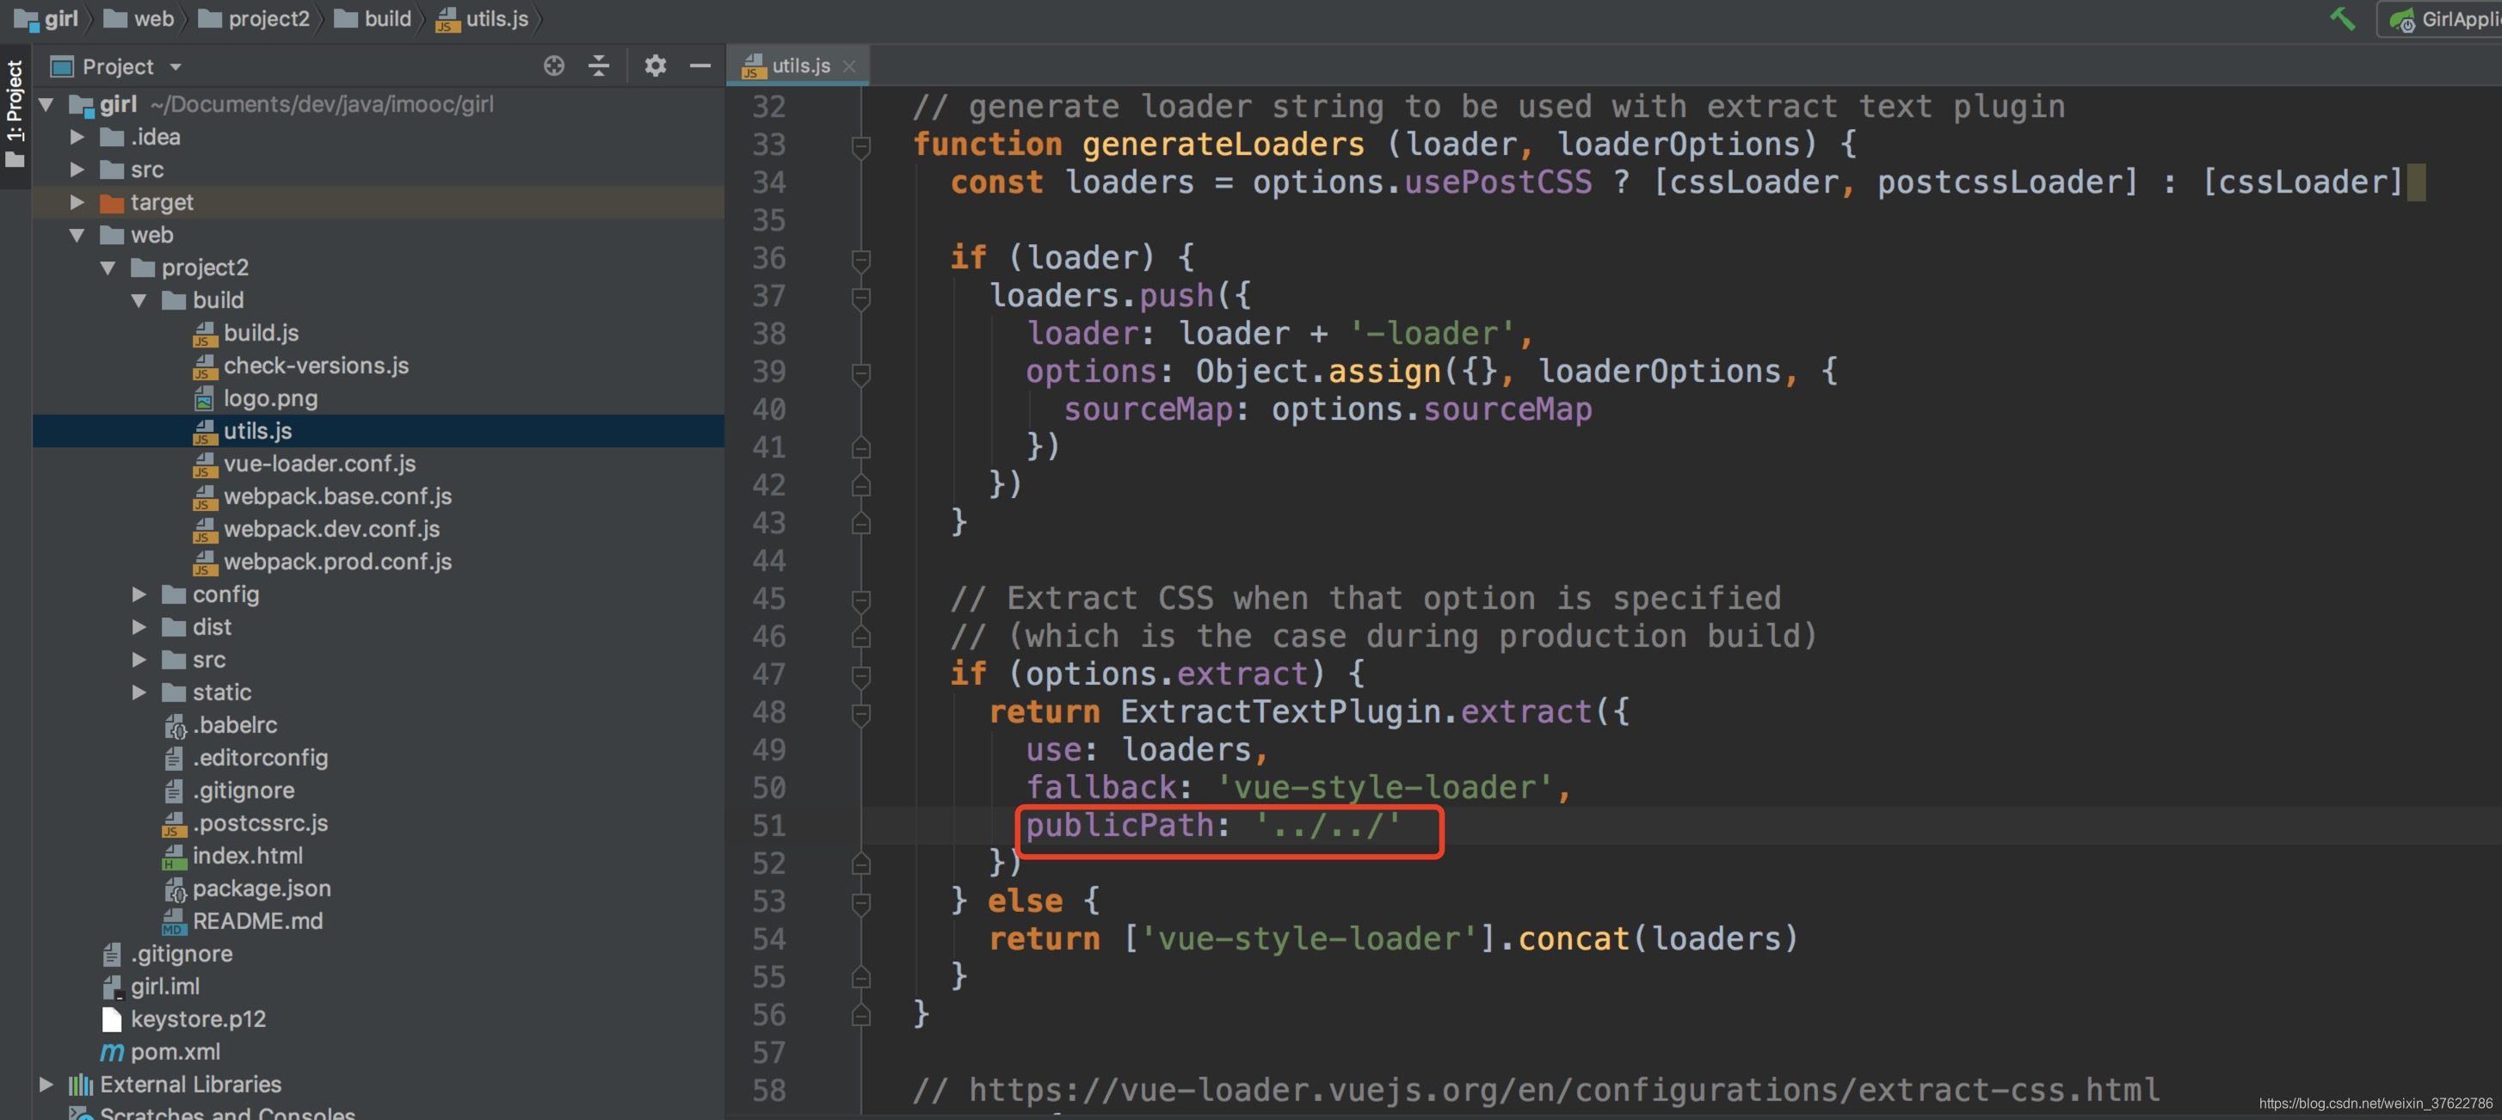The width and height of the screenshot is (2502, 1120).
Task: Click External Libraries bar-chart icon
Action: point(82,1084)
